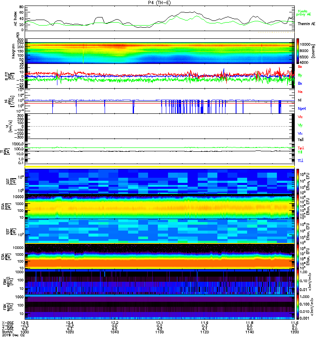Select the black Te parallel legend label
This screenshot has height=341, width=319.
point(301,140)
